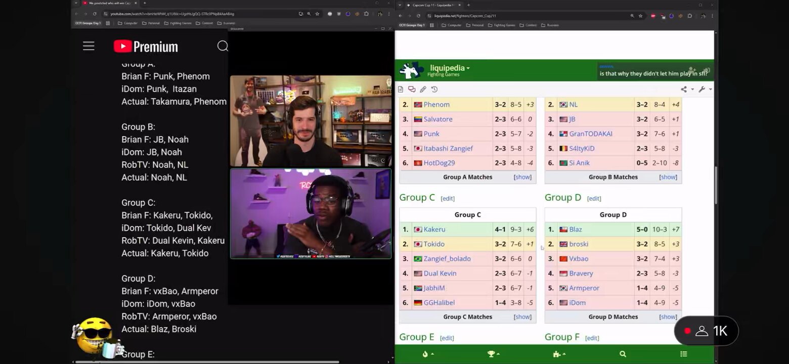Open Liquipedia page history clock icon
The height and width of the screenshot is (364, 789).
[x=434, y=89]
